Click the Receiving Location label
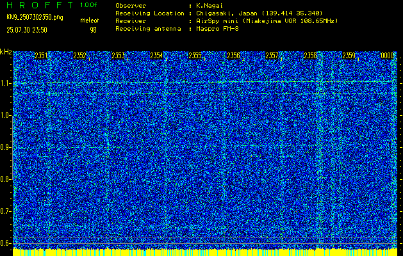Screen dimensions: 403x256 (150, 13)
